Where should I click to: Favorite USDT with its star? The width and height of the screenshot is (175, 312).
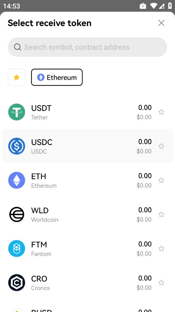[x=161, y=112]
